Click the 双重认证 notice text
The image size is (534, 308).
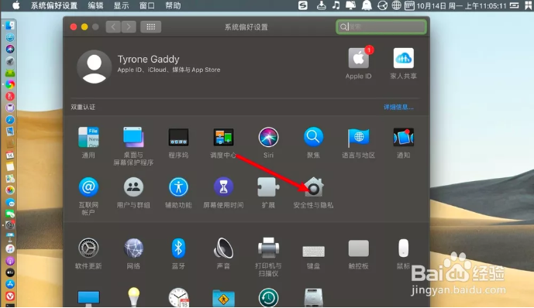83,107
